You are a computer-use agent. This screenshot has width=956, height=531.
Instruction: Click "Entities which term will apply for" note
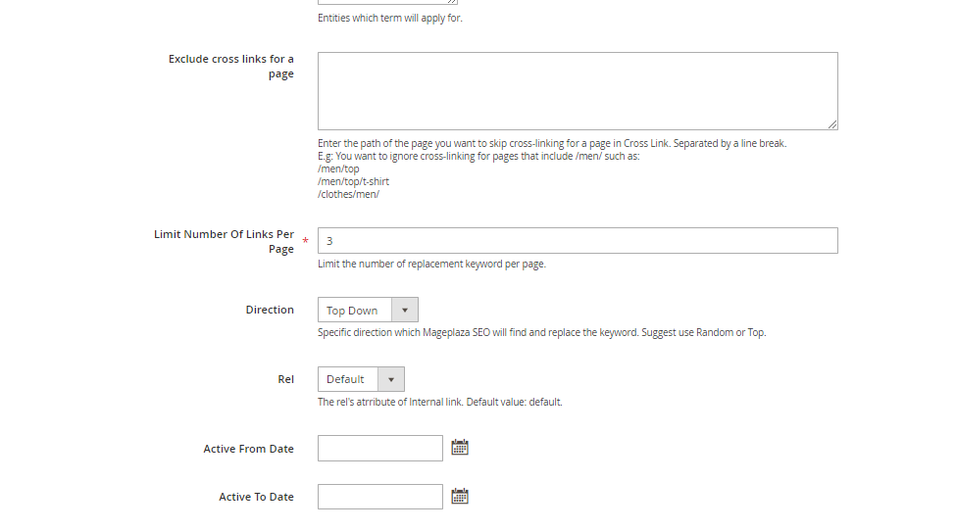coord(389,18)
